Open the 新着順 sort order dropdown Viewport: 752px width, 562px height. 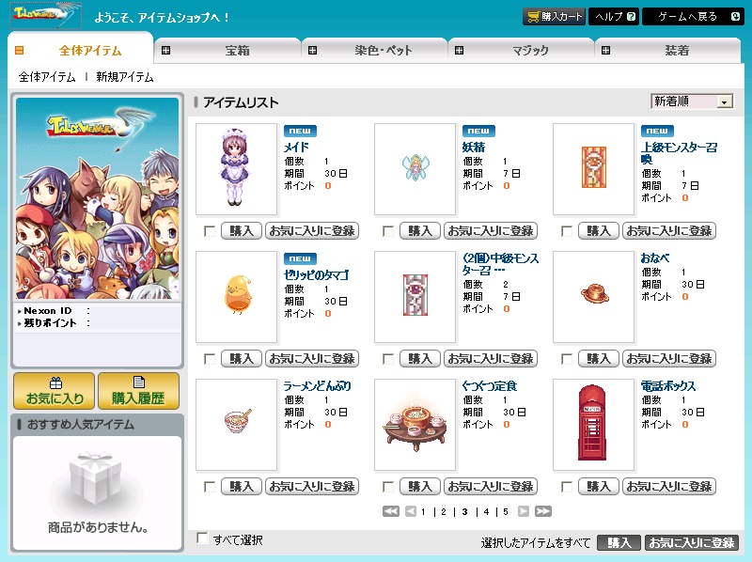(692, 101)
